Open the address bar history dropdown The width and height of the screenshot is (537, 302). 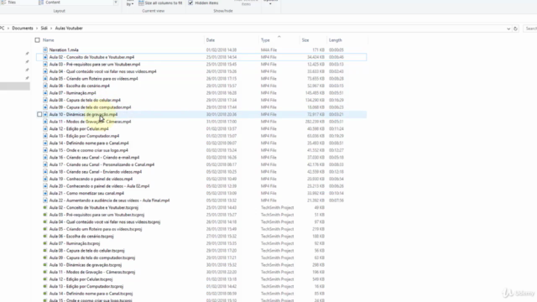point(508,29)
